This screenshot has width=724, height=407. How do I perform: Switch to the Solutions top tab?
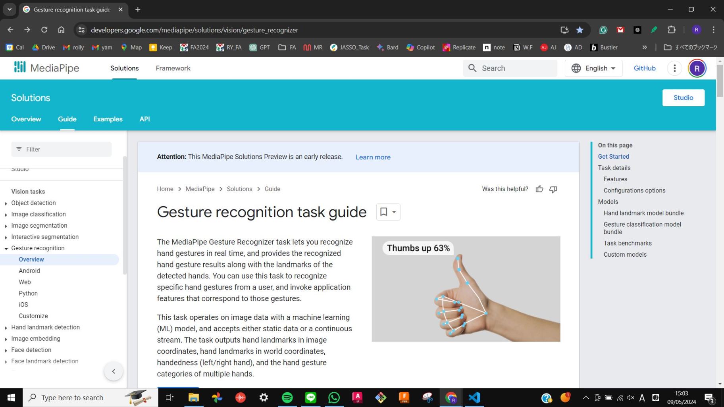point(125,68)
